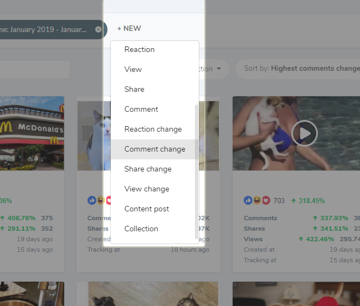Pick Share change from the list
The width and height of the screenshot is (360, 306).
point(155,169)
